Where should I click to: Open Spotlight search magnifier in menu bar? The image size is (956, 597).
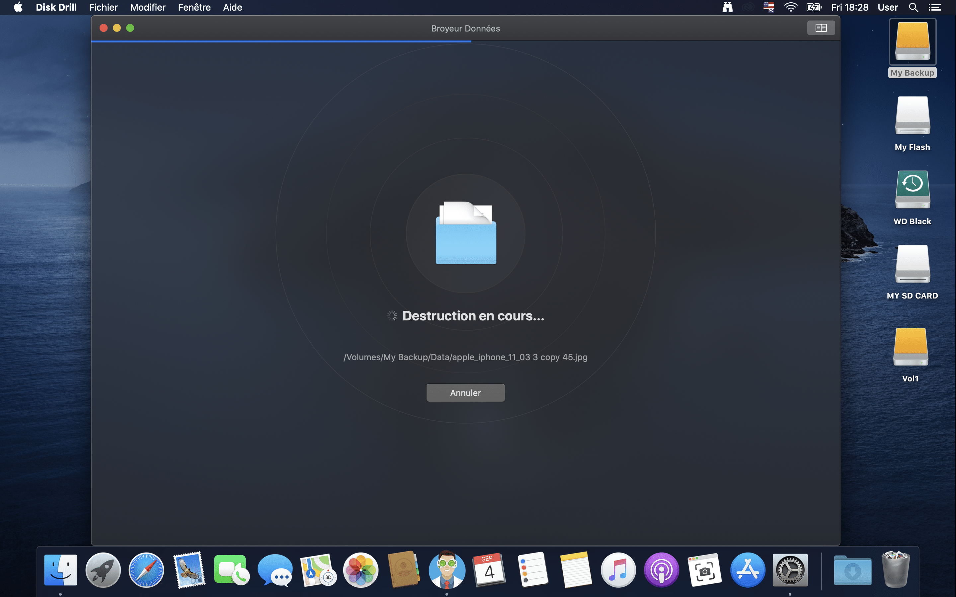click(913, 8)
